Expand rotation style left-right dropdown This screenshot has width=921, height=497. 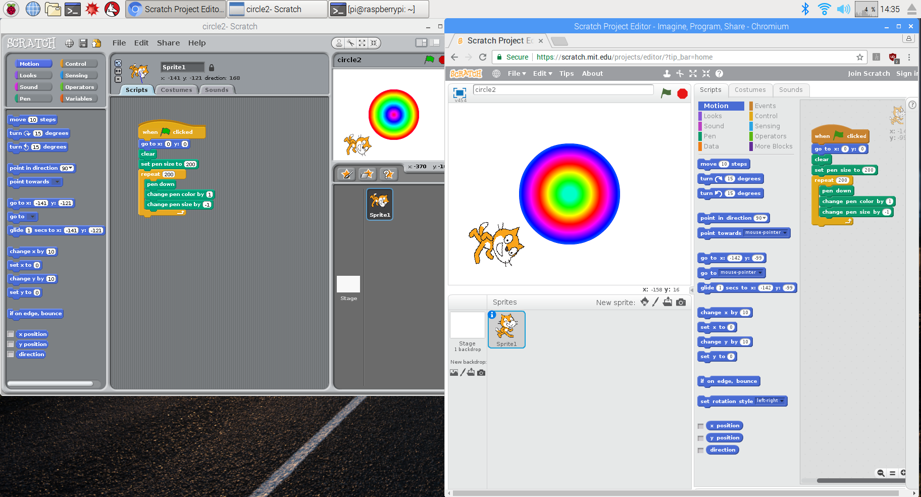point(782,401)
